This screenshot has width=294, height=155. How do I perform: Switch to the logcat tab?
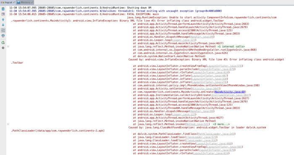click(8, 3)
